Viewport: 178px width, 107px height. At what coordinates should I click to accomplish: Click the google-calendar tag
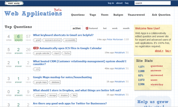42,53
